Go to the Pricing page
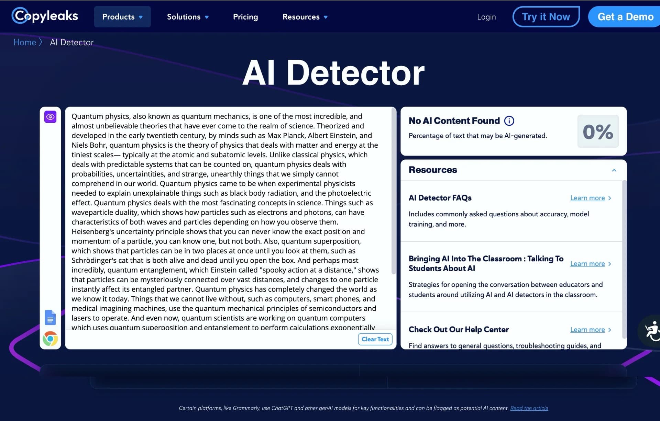This screenshot has width=660, height=421. click(x=245, y=16)
